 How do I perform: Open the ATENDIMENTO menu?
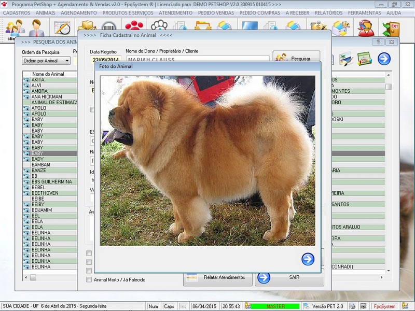click(175, 12)
